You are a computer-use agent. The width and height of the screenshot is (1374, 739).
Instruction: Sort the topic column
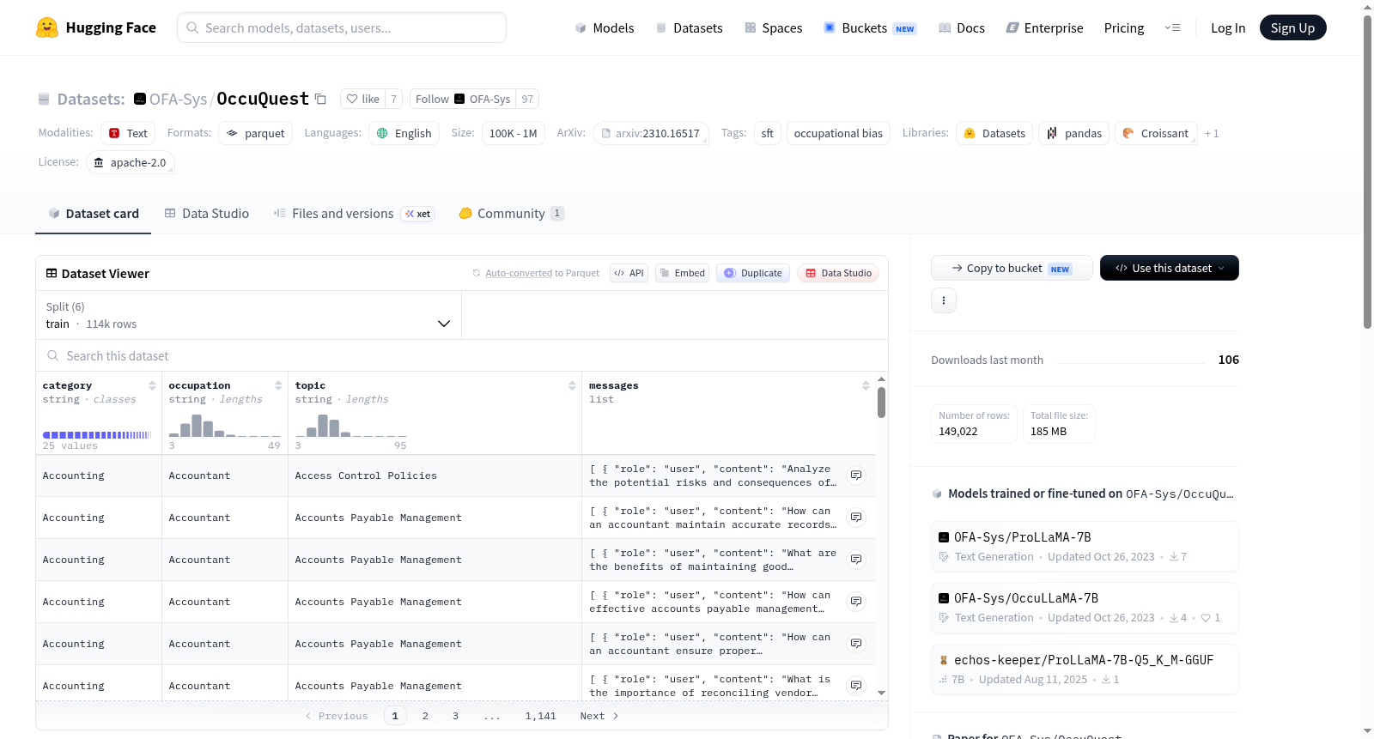tap(572, 386)
